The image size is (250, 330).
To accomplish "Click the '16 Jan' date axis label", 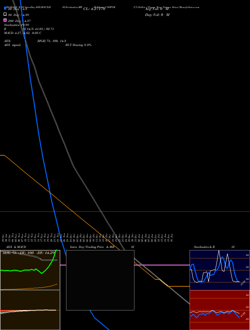I will 171,237.
